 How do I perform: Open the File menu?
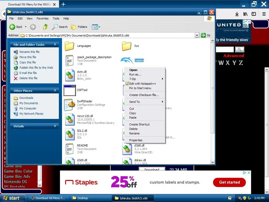(x=11, y=18)
